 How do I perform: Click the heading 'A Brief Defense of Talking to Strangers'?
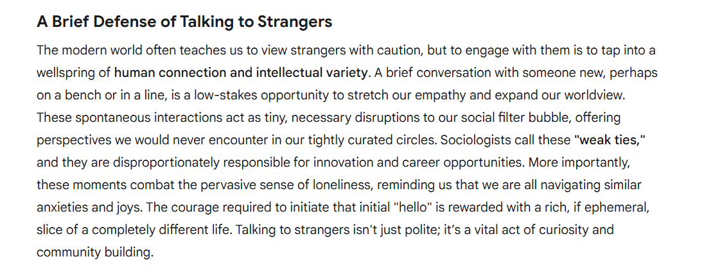click(184, 22)
